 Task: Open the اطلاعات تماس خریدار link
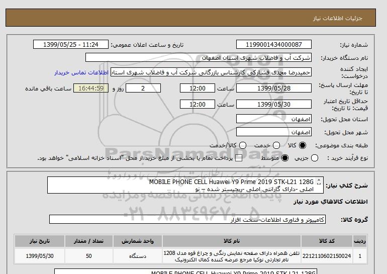[81, 73]
